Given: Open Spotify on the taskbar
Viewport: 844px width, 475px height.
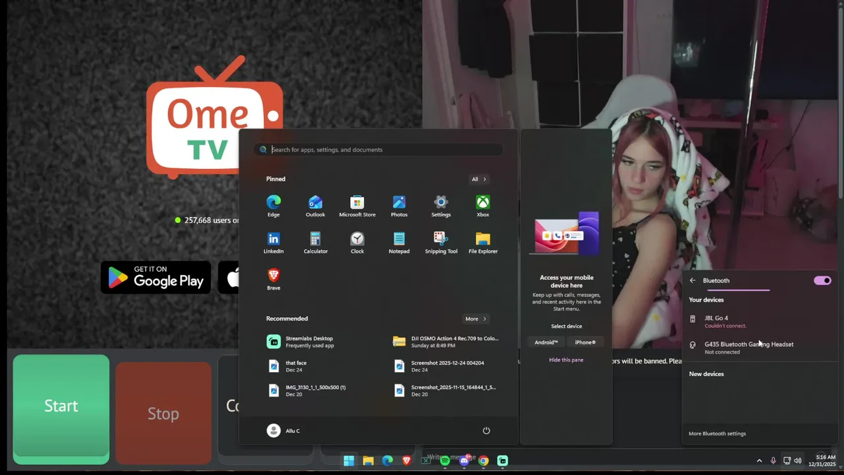Looking at the screenshot, I should click(445, 460).
